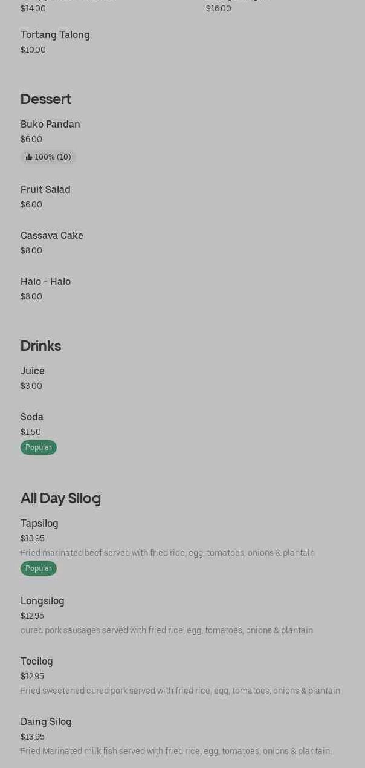Open the Juice drink item
Screen dimensions: 365x768
coord(33,371)
